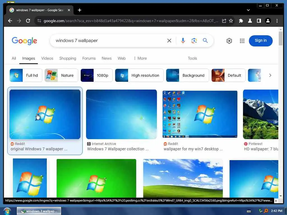Click 'original Windows 7 wallpaper ...' title
The width and height of the screenshot is (287, 215).
(x=39, y=149)
